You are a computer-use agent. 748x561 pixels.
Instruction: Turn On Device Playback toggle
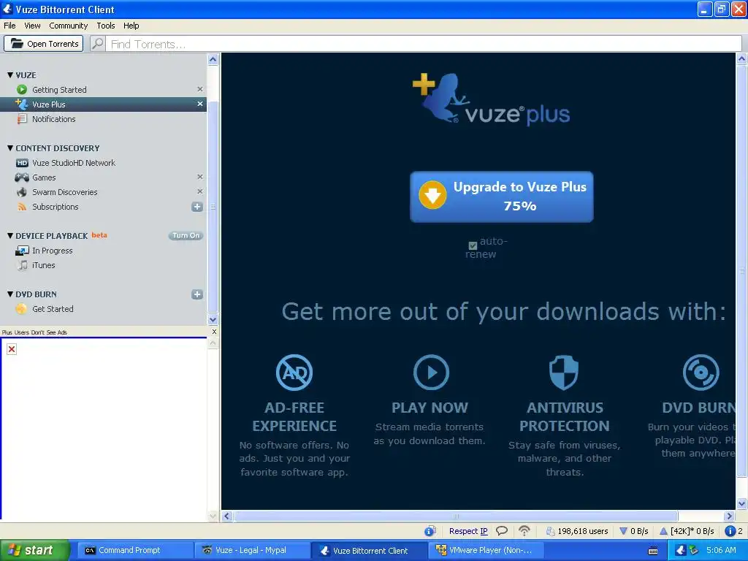[x=186, y=236]
